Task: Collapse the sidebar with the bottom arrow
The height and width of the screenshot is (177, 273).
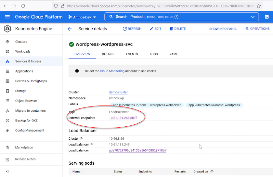Action: [x=7, y=171]
